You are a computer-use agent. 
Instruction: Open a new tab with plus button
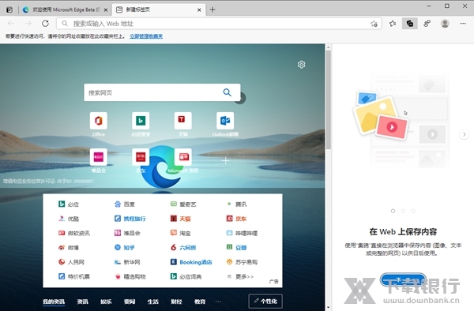[x=213, y=9]
